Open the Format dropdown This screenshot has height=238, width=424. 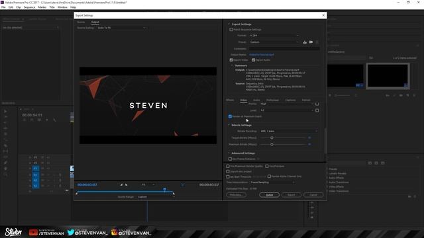click(274, 35)
